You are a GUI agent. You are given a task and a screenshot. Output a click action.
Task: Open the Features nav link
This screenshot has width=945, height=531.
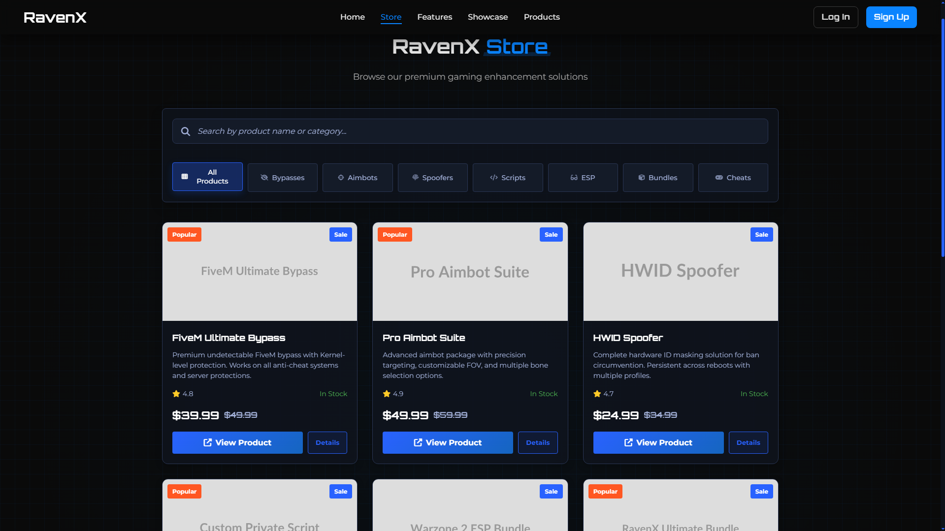pos(435,17)
